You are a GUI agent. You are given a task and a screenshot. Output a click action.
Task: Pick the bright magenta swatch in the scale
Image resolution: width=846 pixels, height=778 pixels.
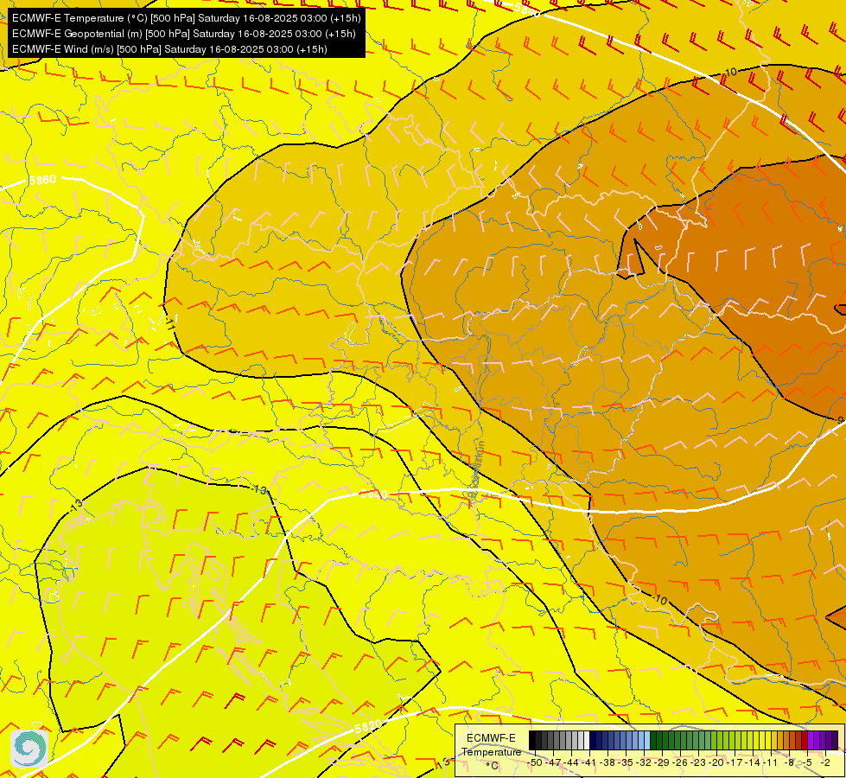click(x=811, y=740)
